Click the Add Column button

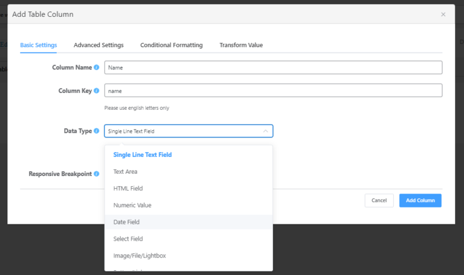click(x=420, y=200)
